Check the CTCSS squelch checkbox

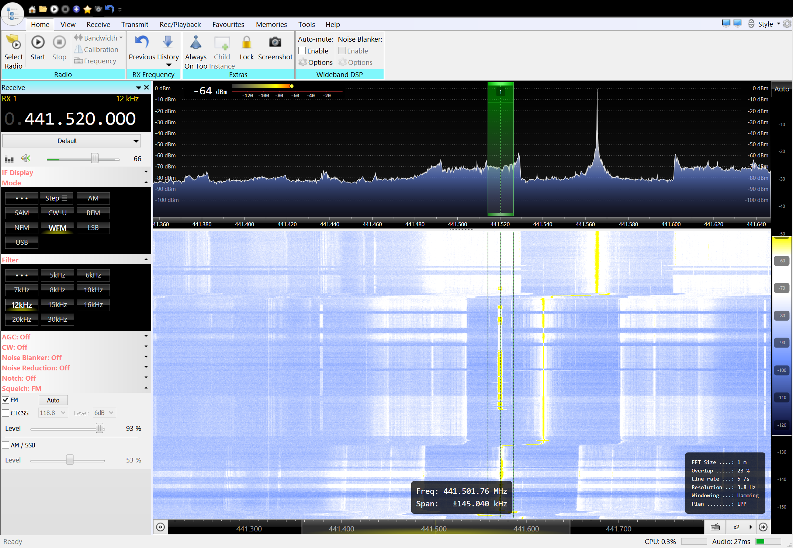[6, 413]
